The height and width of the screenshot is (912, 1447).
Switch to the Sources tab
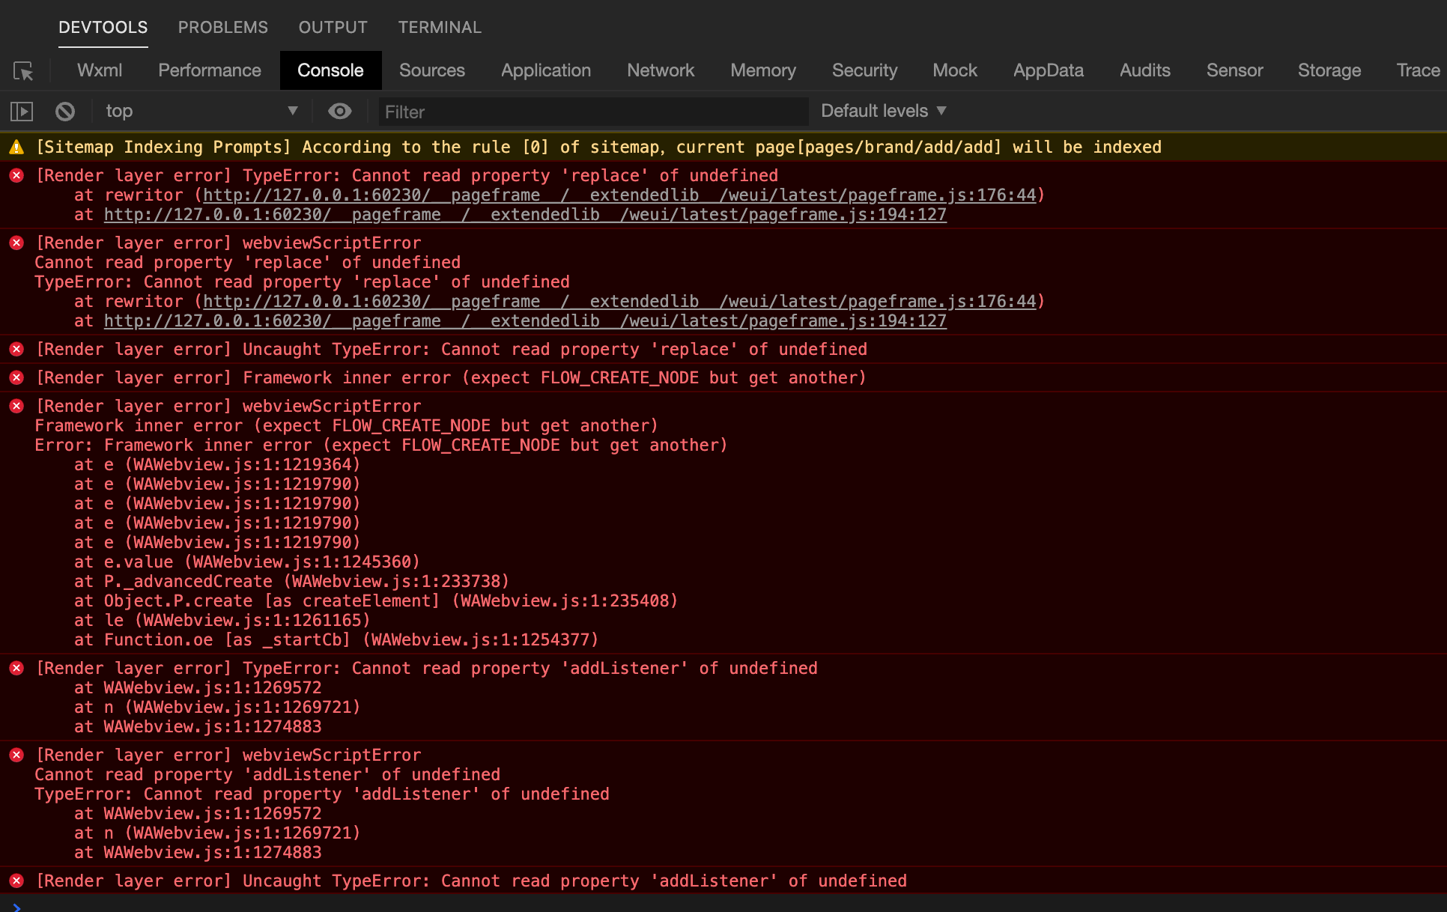[x=431, y=70]
